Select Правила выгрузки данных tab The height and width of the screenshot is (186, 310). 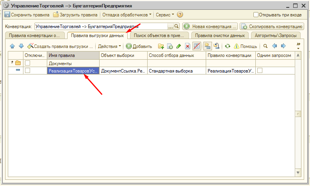tap(98, 35)
